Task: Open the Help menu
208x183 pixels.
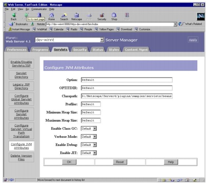Action: (52, 9)
